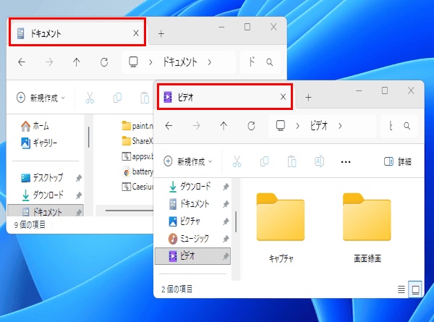Add a new tab in ビデオ window
Viewport: 434px width, 322px height.
click(308, 98)
